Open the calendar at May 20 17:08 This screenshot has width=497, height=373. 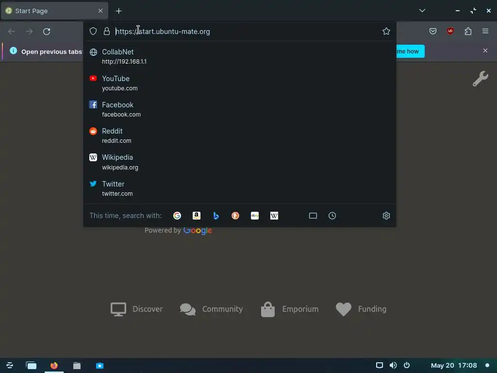(454, 365)
